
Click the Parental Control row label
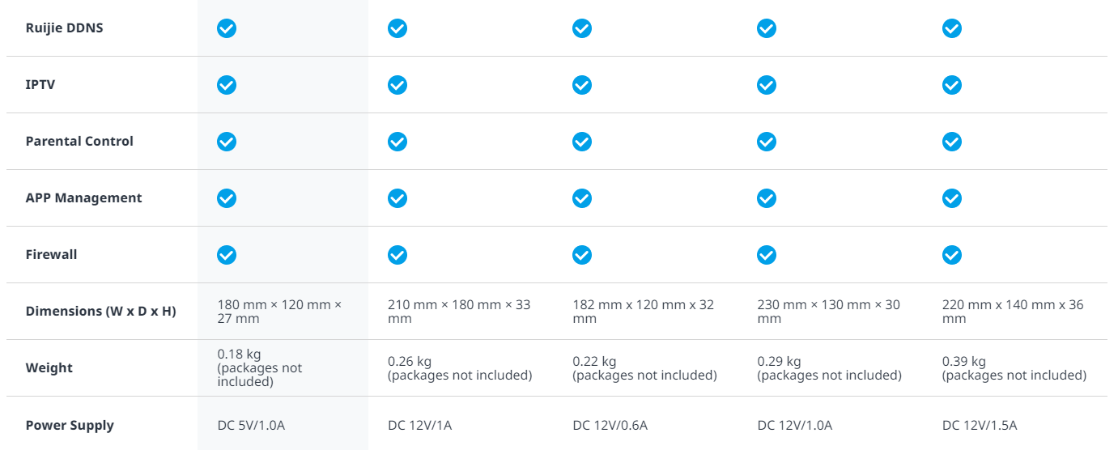(79, 142)
